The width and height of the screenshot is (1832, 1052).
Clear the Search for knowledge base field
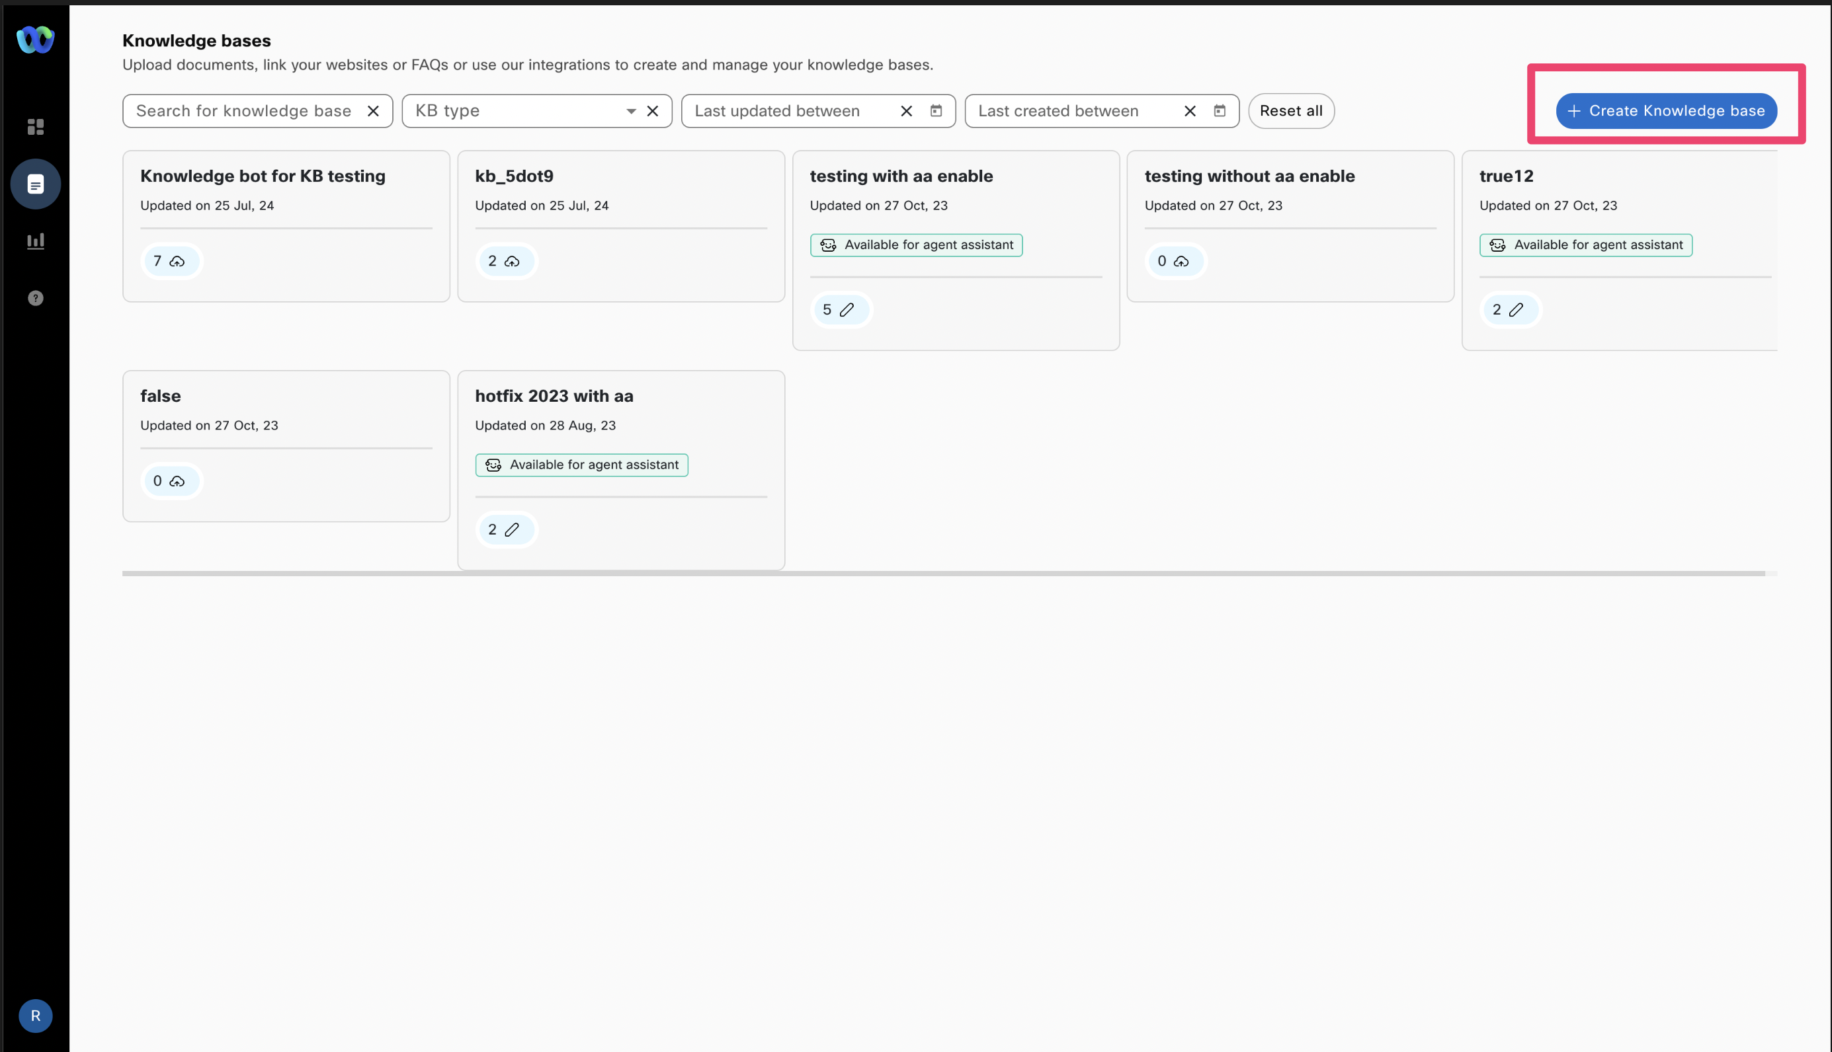(x=373, y=111)
